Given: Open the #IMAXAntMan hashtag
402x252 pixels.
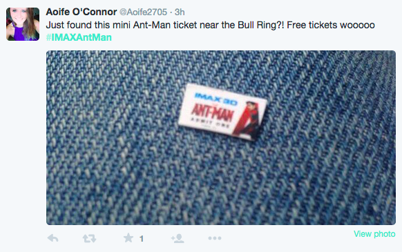Looking at the screenshot, I should click(79, 37).
